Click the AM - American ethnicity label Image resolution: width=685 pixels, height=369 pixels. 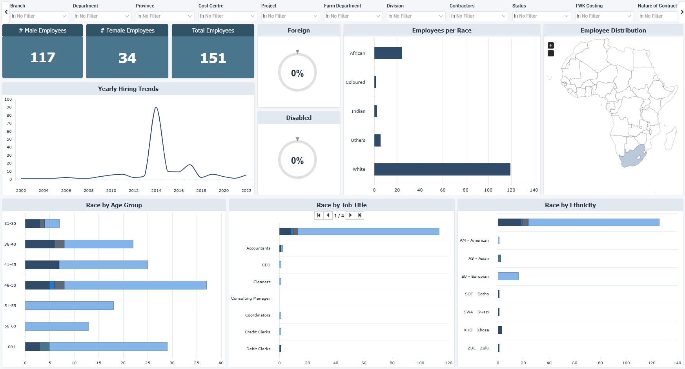tap(474, 241)
